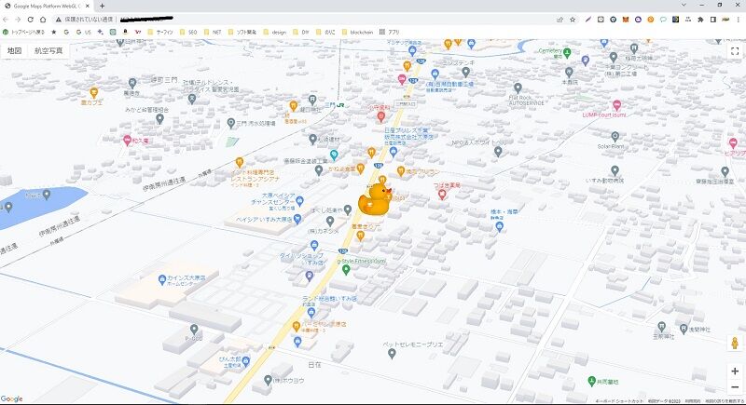This screenshot has height=405, width=746.
Task: Open the Flat Rock AUTOSERVICE marker
Action: point(518,88)
